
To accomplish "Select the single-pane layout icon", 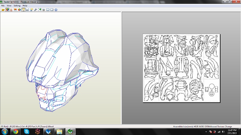I will pos(52,10).
